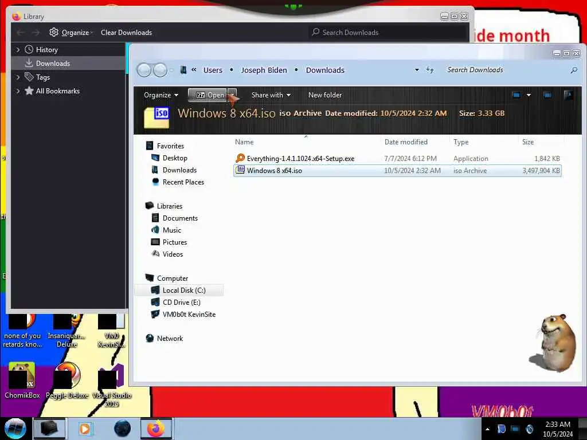Open the Library Organize gear menu

click(71, 33)
